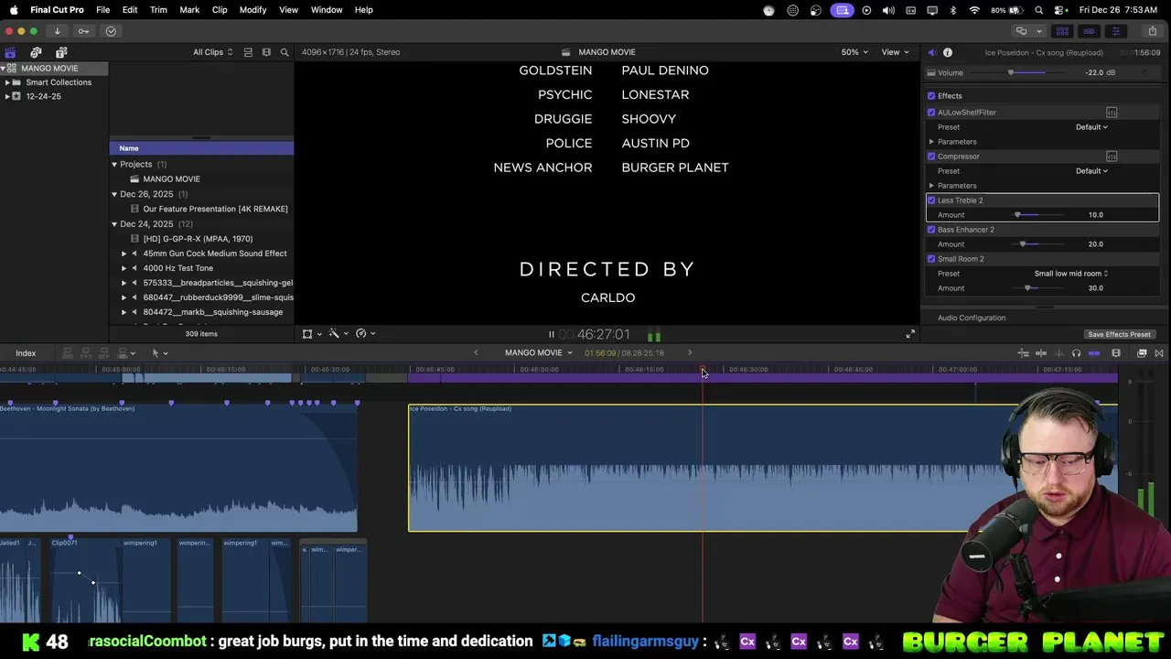1171x659 pixels.
Task: Uncheck the Compressor effect
Action: pos(931,157)
